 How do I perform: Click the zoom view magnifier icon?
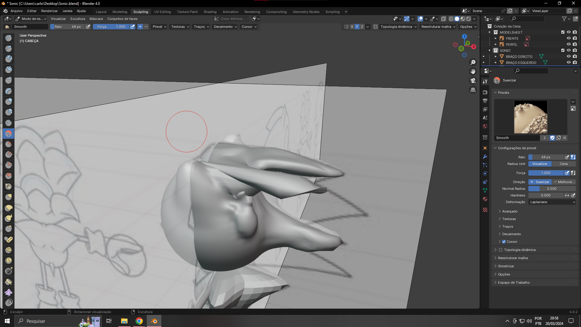coord(473,62)
